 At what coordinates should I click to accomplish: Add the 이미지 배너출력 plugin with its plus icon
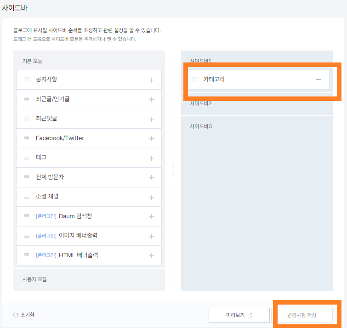point(151,236)
